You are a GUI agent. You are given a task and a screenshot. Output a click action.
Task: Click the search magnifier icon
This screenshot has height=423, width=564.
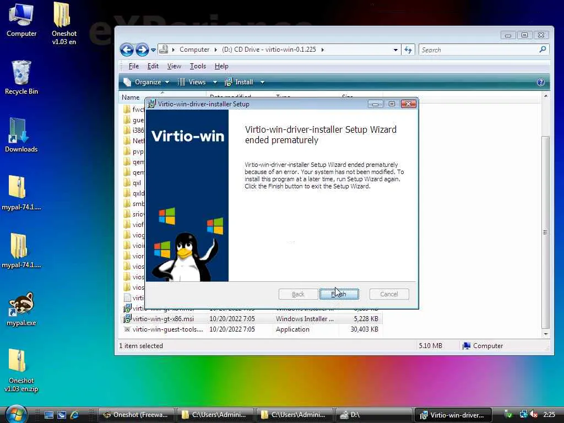[543, 49]
